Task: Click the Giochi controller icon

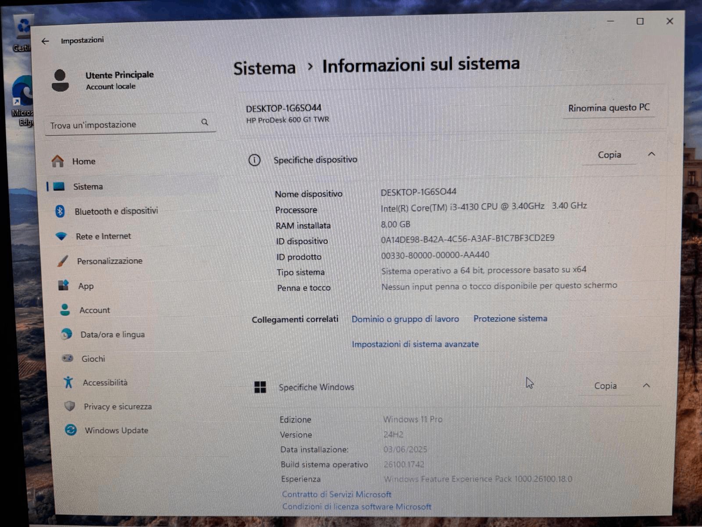Action: click(x=67, y=358)
